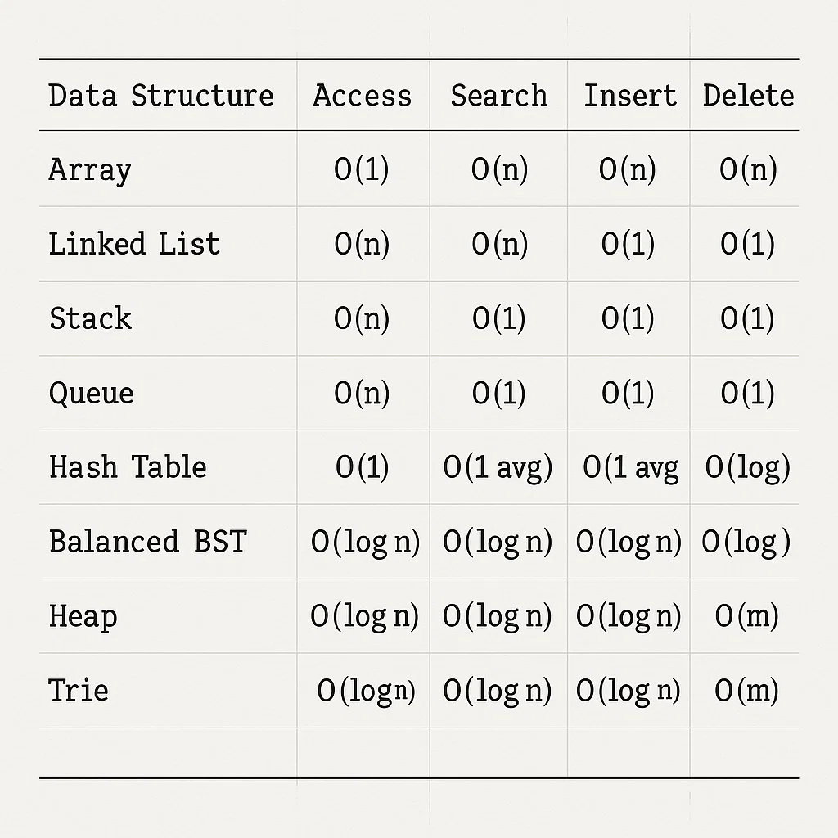
Task: Click the "Search" column header
Action: (498, 96)
